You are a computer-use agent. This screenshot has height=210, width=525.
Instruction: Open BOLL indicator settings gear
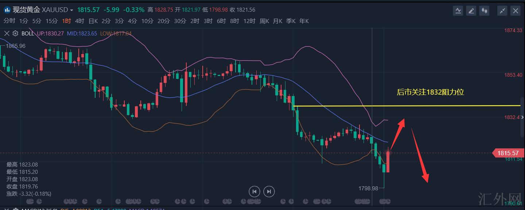(x=15, y=33)
